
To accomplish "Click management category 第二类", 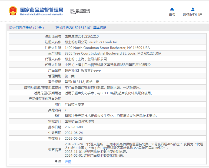I will click(69, 76).
